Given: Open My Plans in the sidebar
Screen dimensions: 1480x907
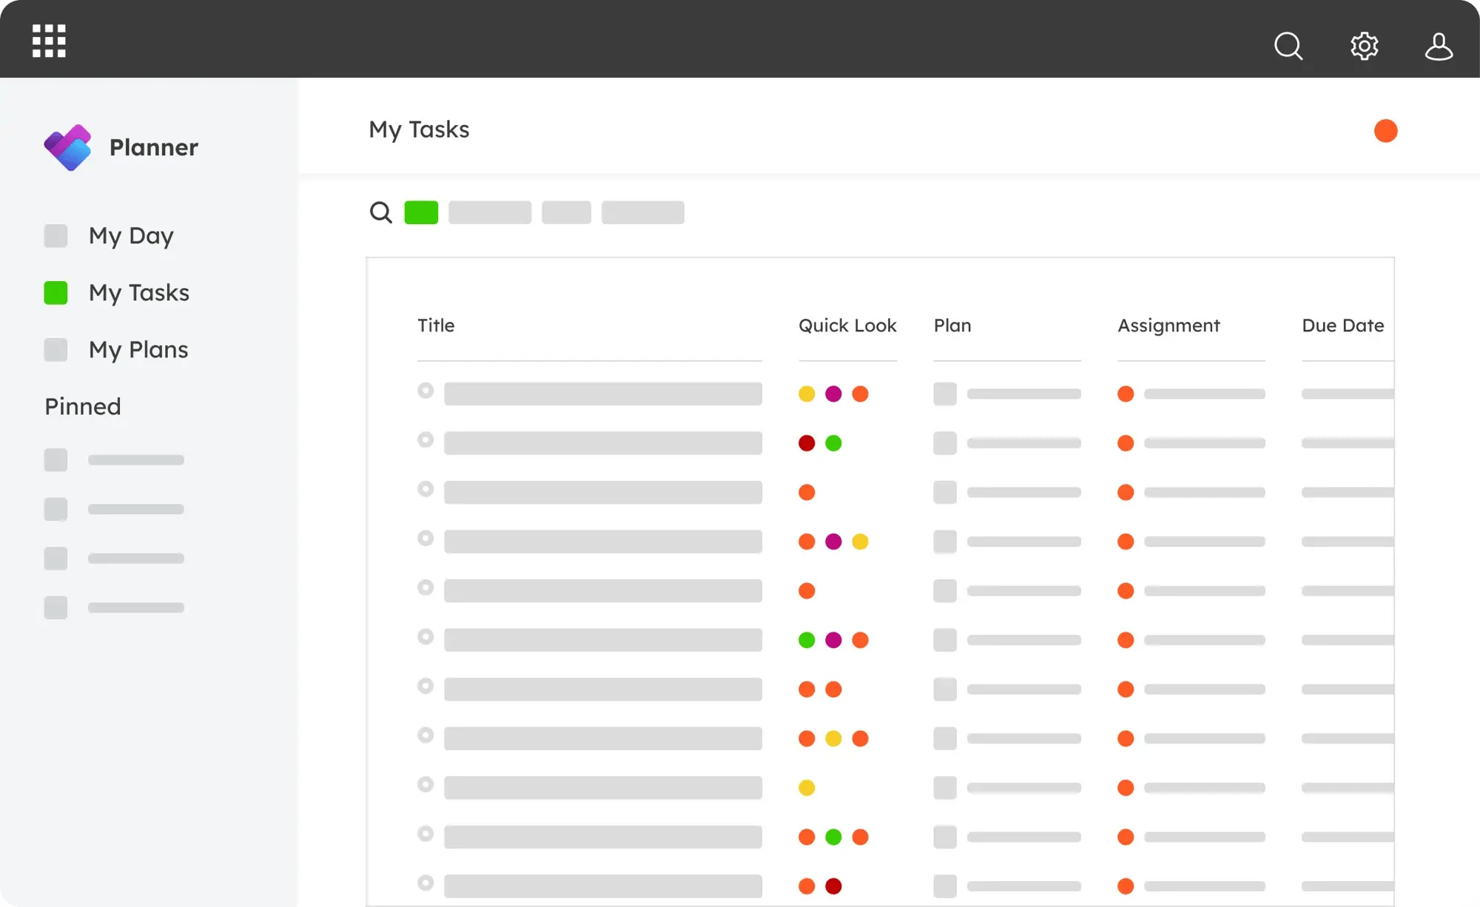Looking at the screenshot, I should point(138,350).
